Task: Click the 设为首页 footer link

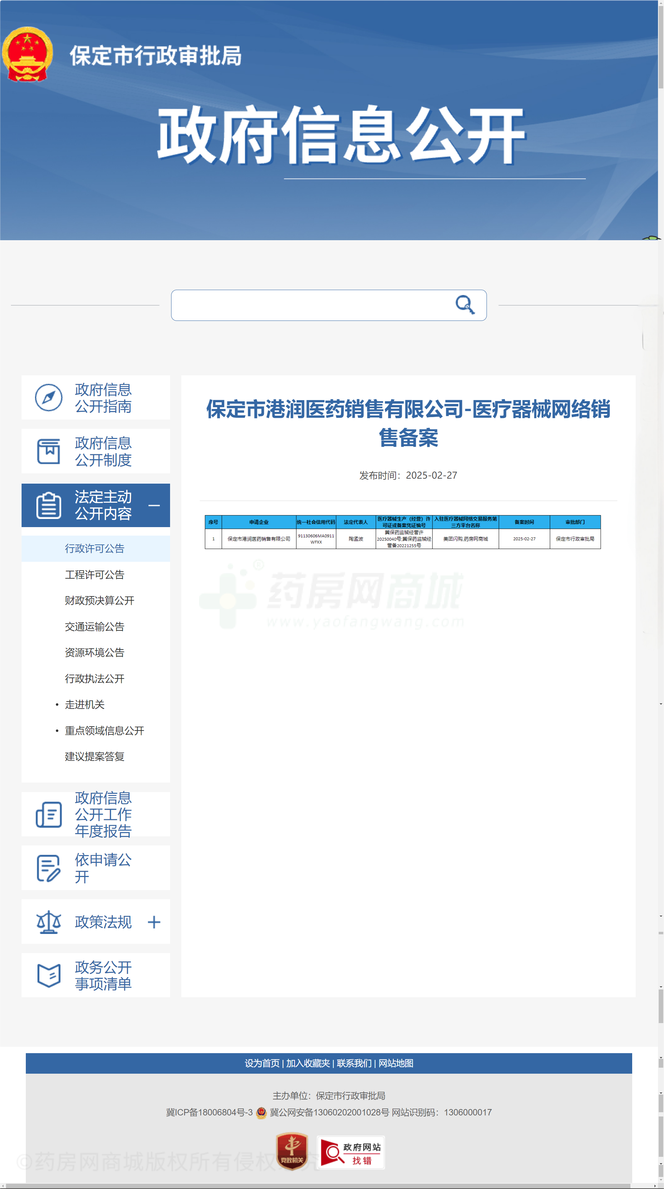Action: point(263,1063)
